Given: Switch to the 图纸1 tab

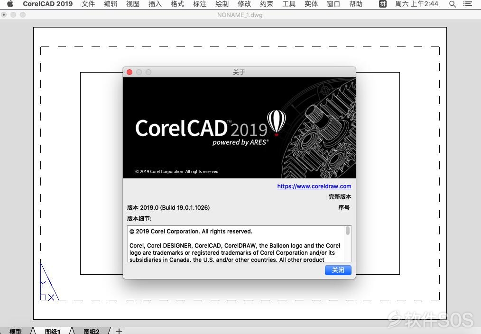Looking at the screenshot, I should point(53,331).
